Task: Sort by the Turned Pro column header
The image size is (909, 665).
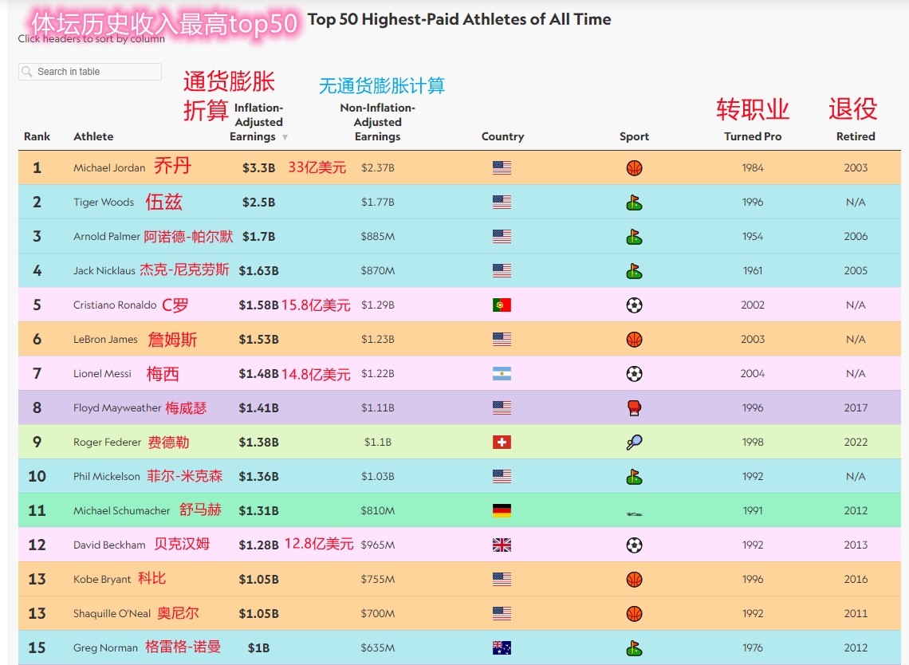Action: 753,136
